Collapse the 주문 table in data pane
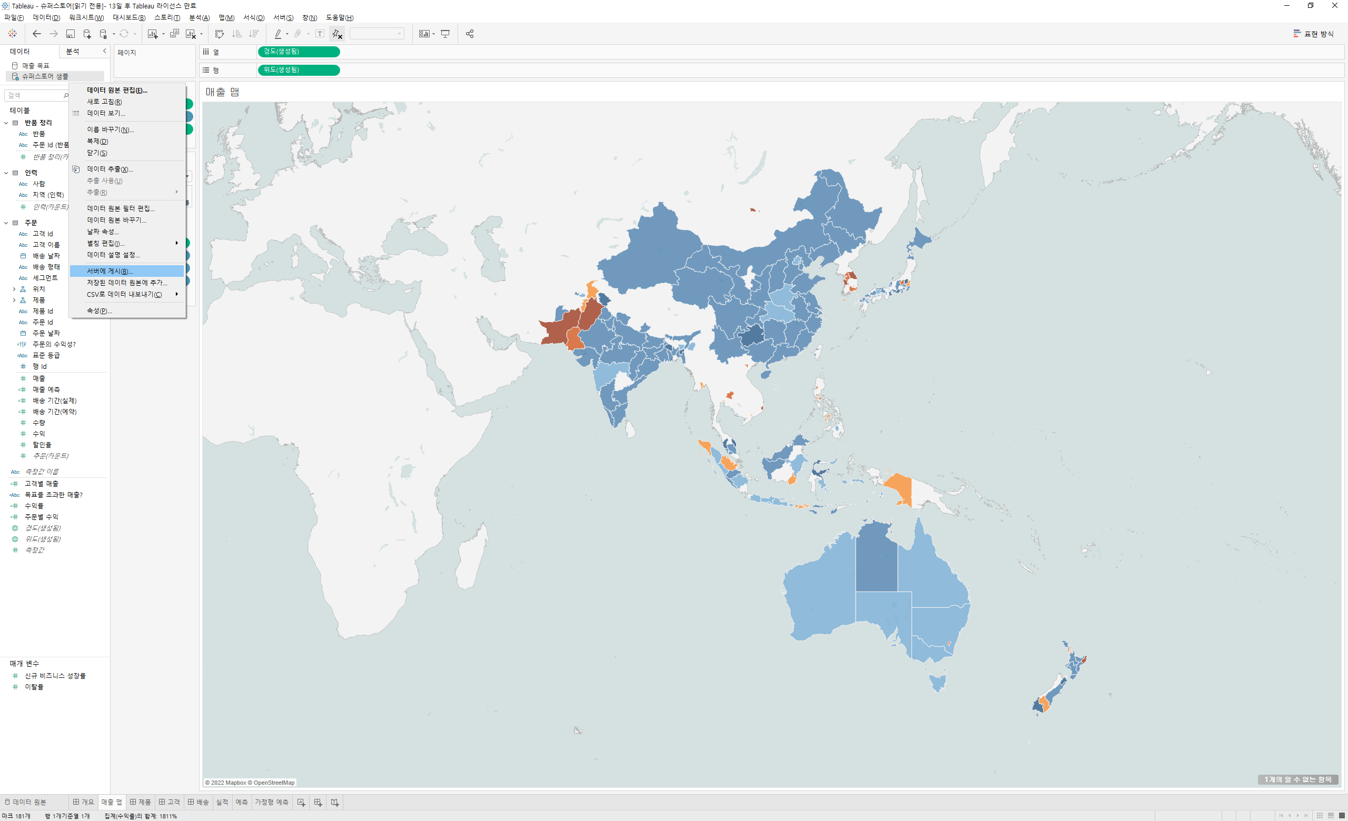The width and height of the screenshot is (1348, 821). click(6, 223)
